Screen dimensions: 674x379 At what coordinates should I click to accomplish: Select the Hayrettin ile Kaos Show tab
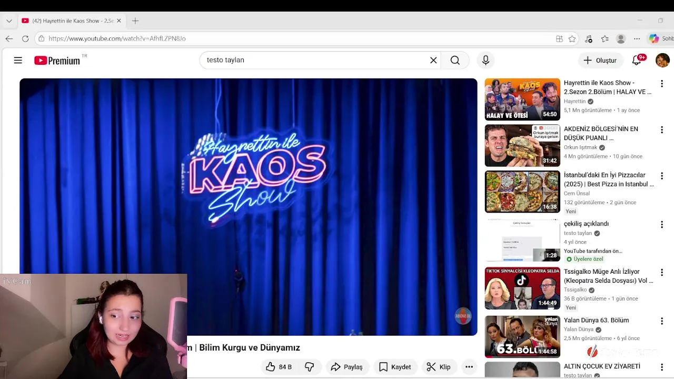tap(72, 21)
